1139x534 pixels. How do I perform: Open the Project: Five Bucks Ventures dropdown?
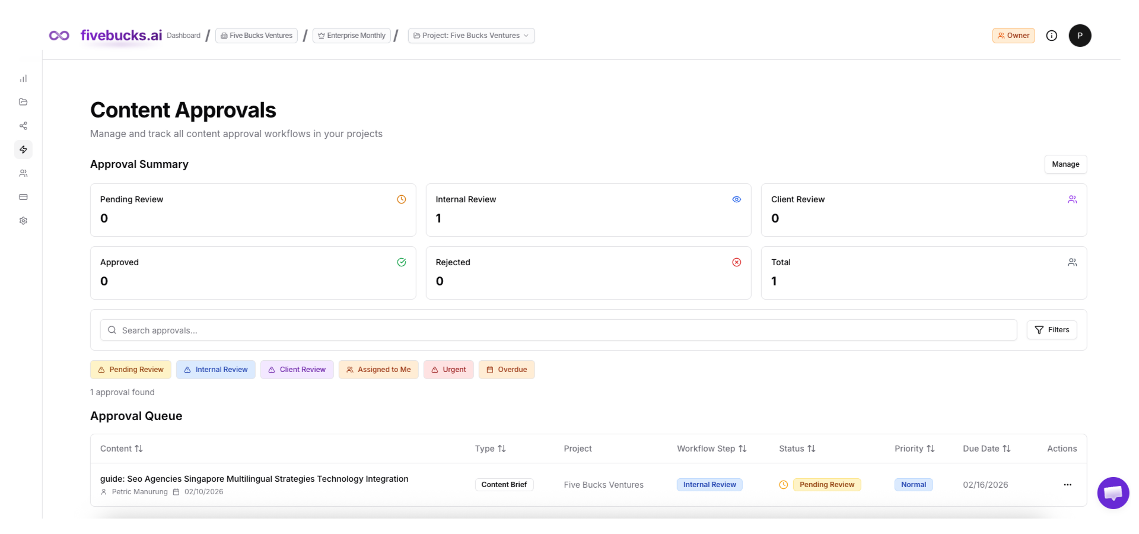pos(471,36)
